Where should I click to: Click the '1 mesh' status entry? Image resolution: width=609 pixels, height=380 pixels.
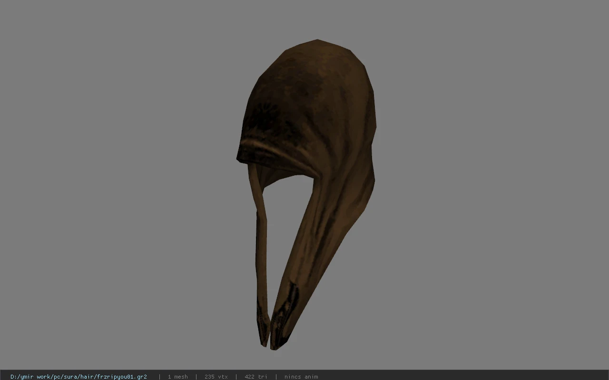(x=177, y=377)
